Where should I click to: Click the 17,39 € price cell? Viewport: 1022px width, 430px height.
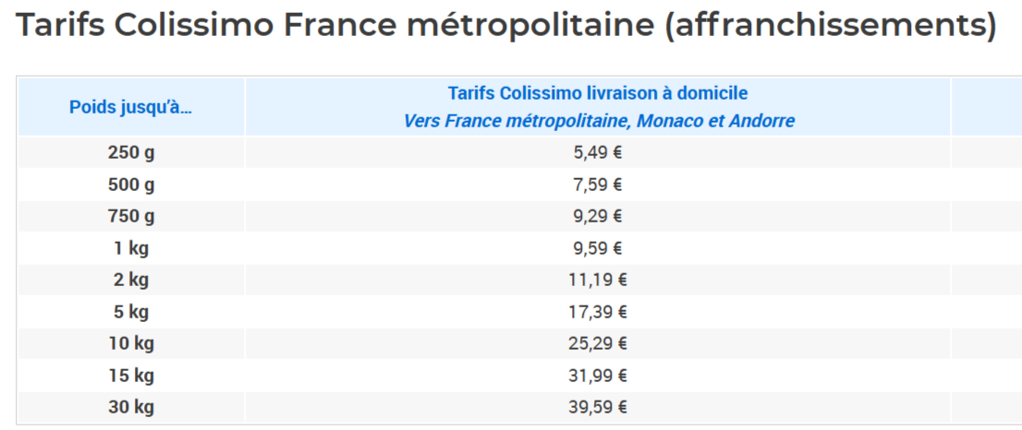point(598,312)
